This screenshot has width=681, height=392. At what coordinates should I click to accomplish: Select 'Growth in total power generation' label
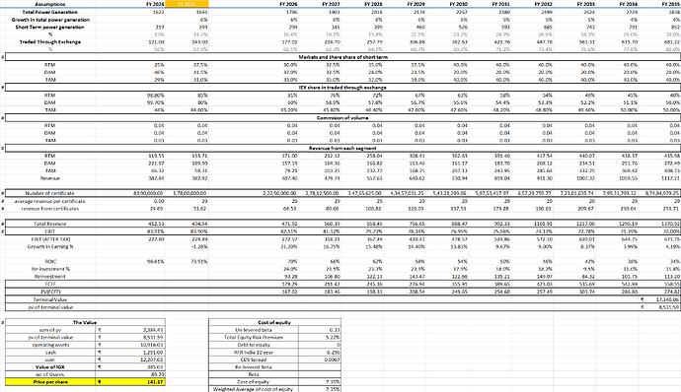click(50, 20)
